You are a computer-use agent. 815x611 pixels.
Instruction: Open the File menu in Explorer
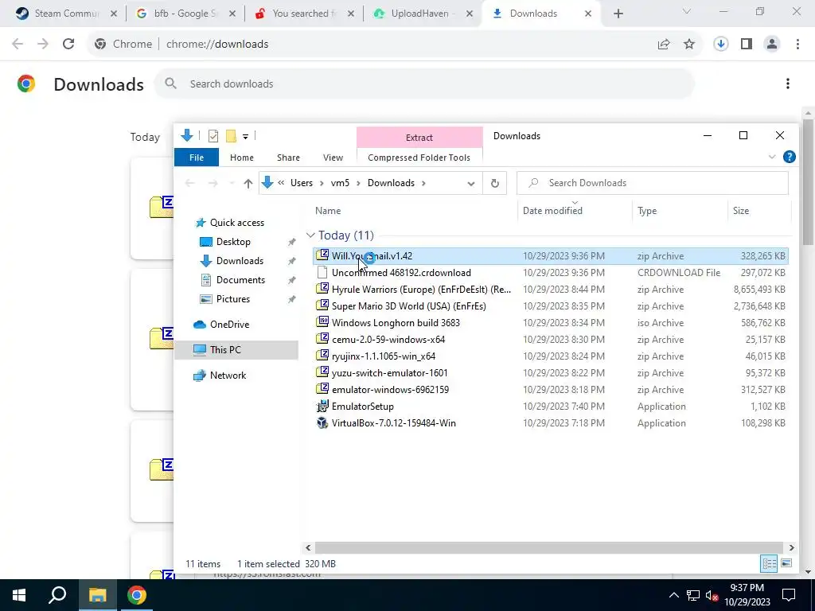pyautogui.click(x=197, y=158)
